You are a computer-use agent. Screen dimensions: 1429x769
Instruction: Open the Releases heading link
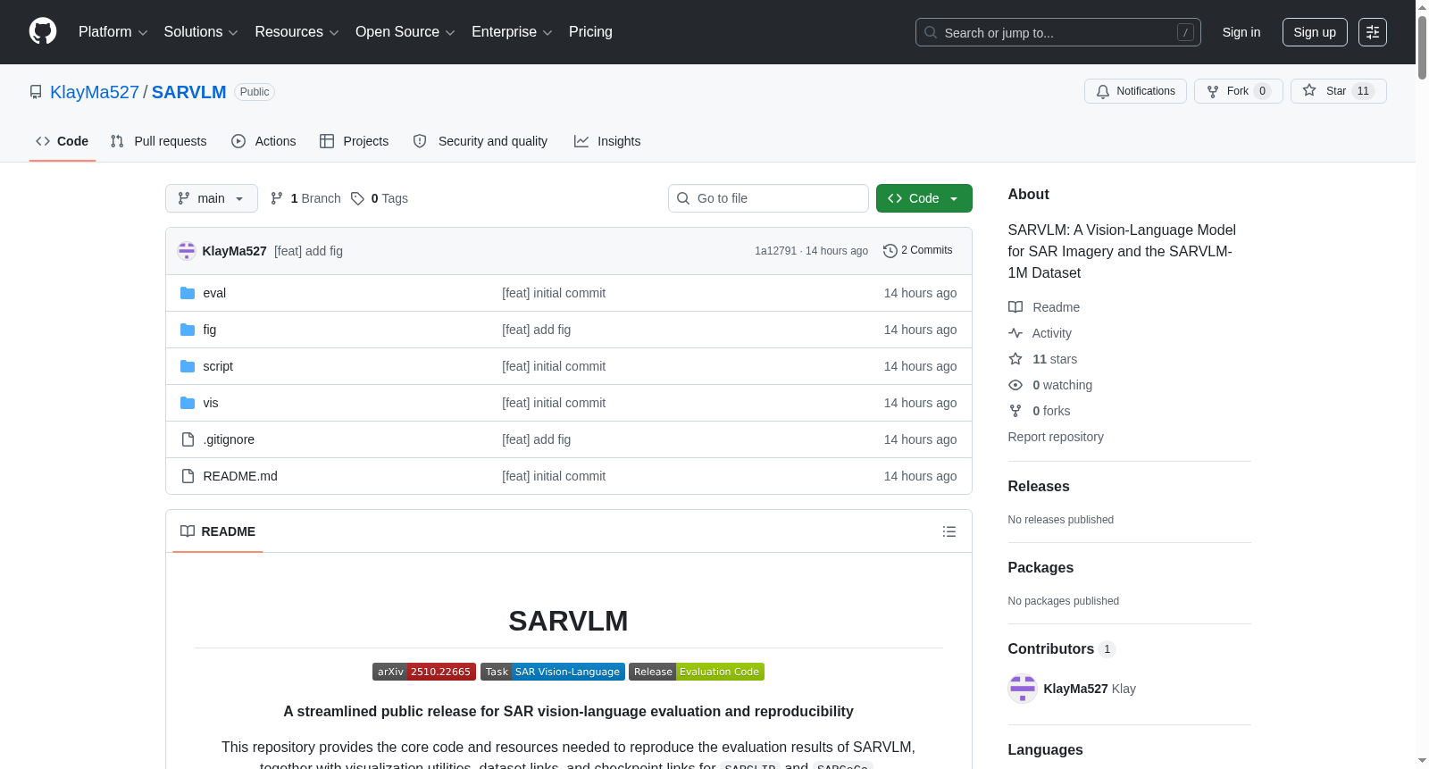coord(1039,486)
